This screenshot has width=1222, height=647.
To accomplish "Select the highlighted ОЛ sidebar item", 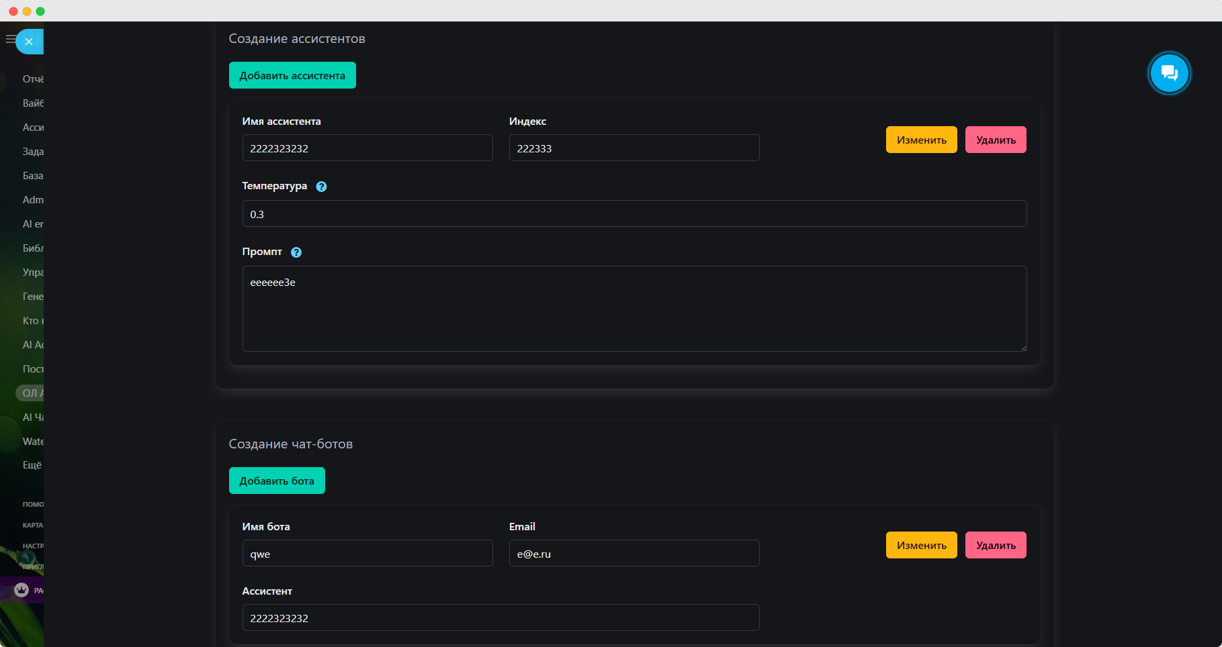I will (x=30, y=393).
